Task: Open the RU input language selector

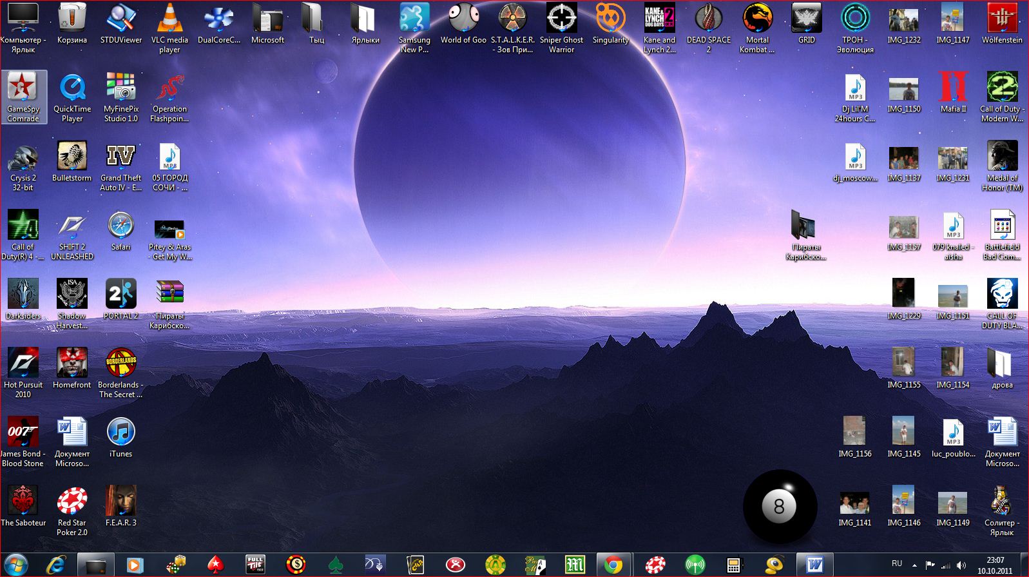Action: tap(896, 564)
